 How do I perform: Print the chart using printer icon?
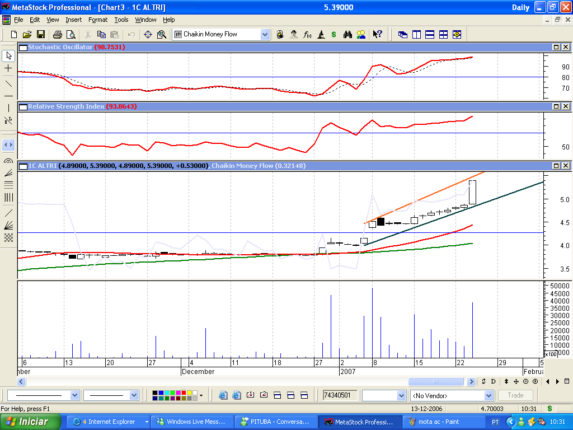coord(58,34)
